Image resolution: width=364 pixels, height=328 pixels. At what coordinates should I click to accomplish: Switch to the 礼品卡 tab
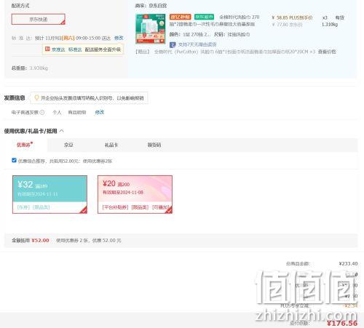click(111, 145)
